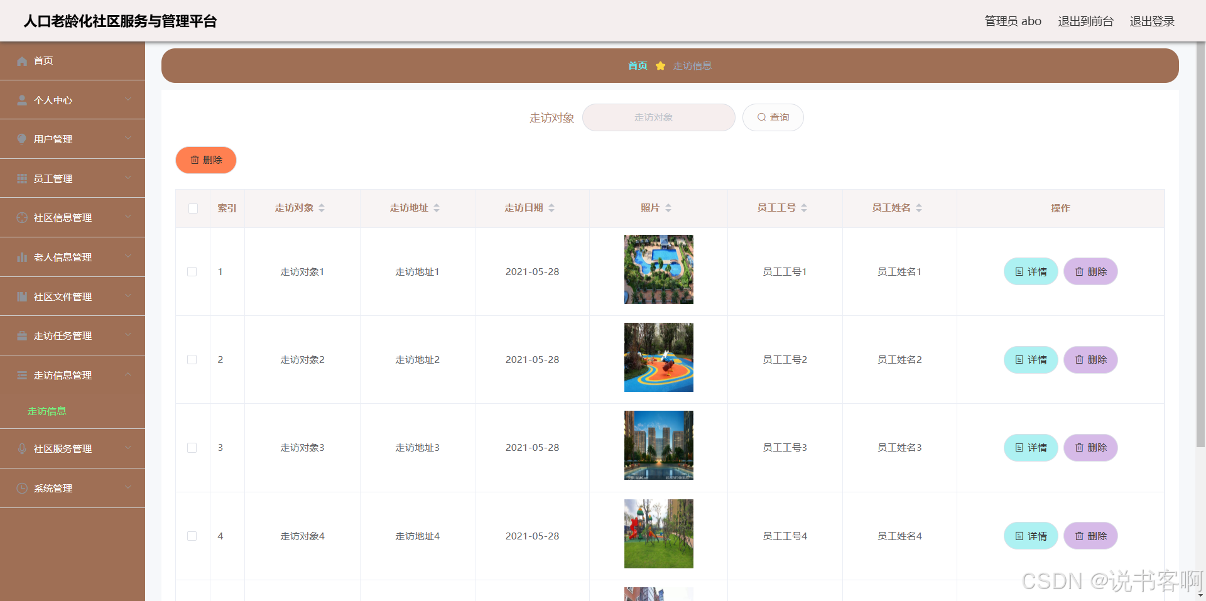The height and width of the screenshot is (601, 1206).
Task: Click the grid icon beside 员工管理
Action: pyautogui.click(x=22, y=178)
